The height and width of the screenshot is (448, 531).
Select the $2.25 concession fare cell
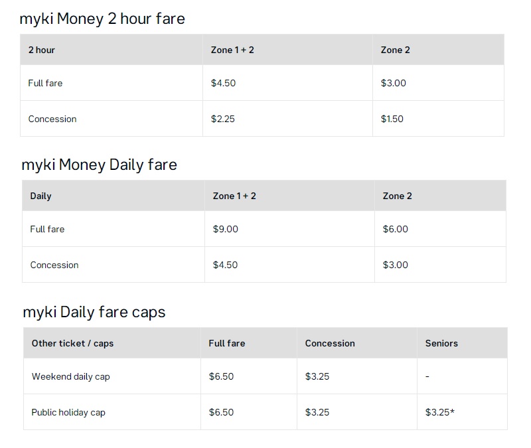(x=223, y=119)
